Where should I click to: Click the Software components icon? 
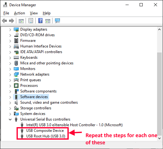pyautogui.click(x=17, y=91)
